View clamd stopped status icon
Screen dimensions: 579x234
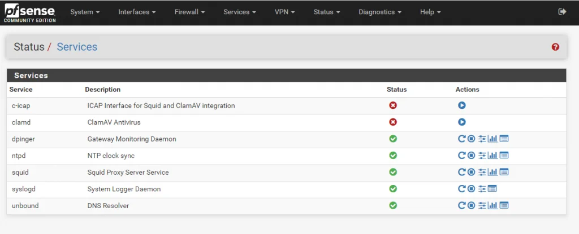pos(393,122)
